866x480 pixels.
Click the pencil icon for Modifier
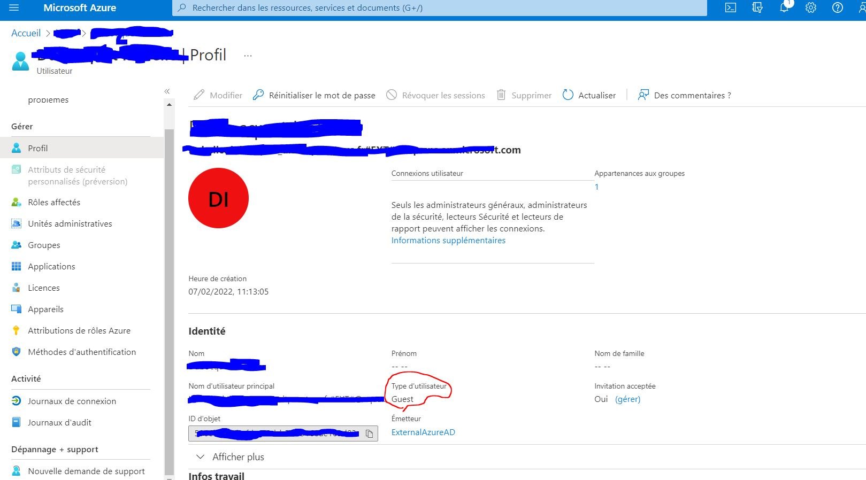pos(199,95)
